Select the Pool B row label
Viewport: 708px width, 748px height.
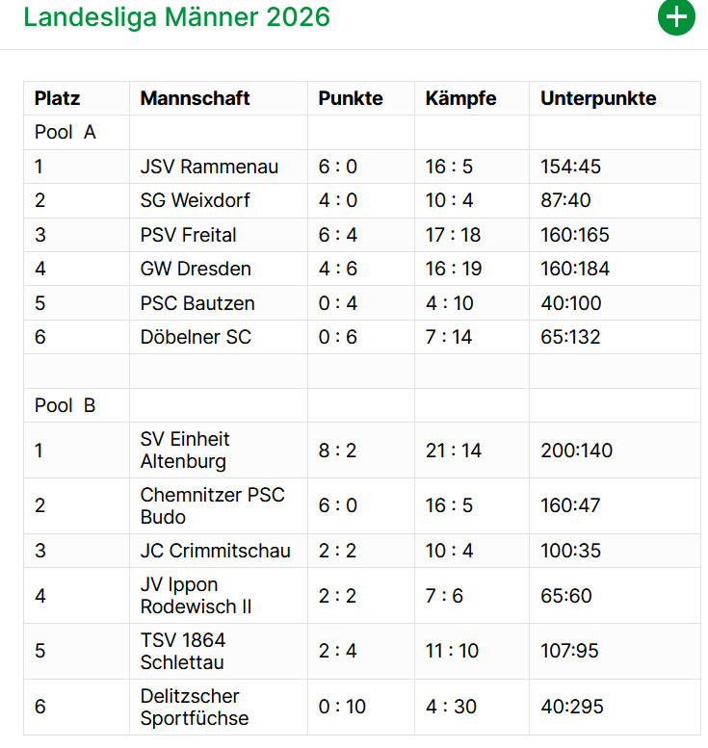(66, 405)
